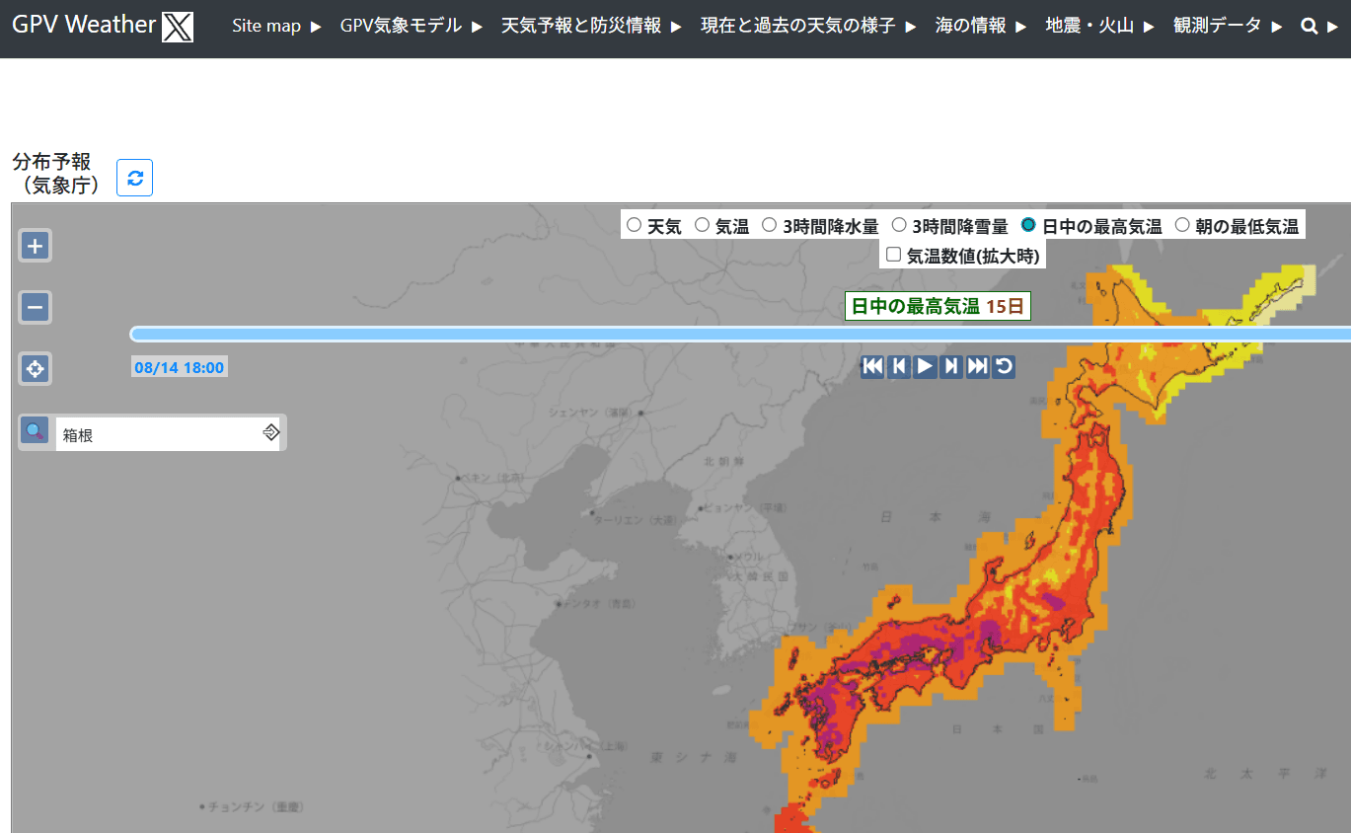Zoom out of the map
The image size is (1351, 833).
point(36,308)
